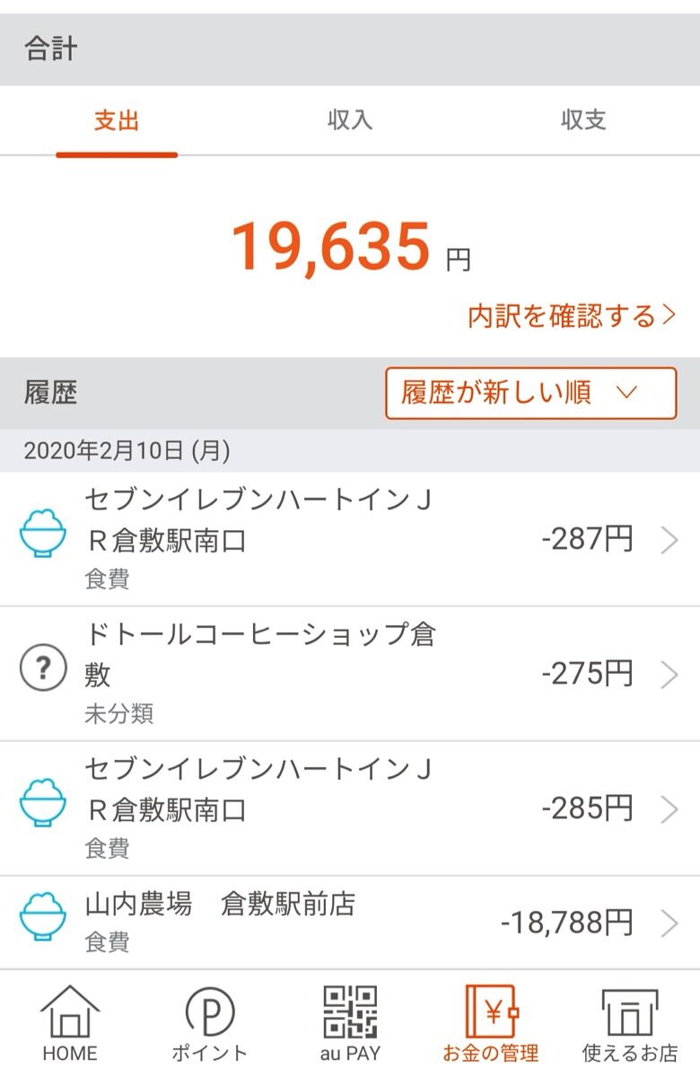Tap the rice bowl icon for -287円 entry
This screenshot has height=1078, width=700.
pyautogui.click(x=43, y=533)
